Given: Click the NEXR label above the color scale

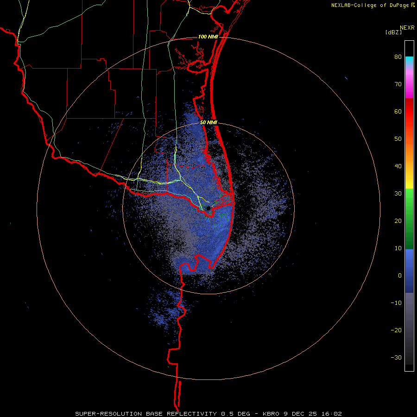Looking at the screenshot, I should 407,28.
